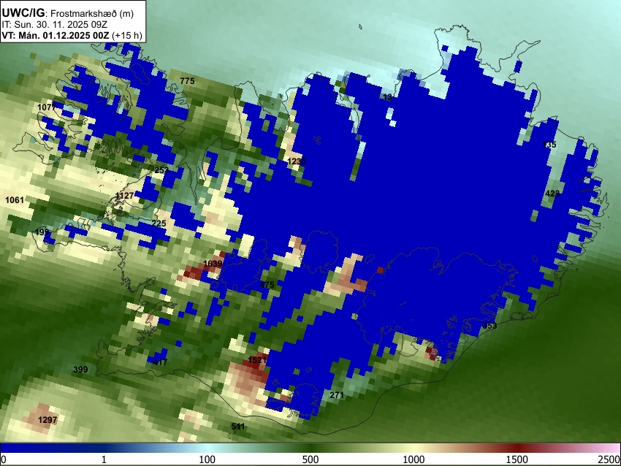The height and width of the screenshot is (466, 621).
Task: Click the map value label 353
Action: (489, 326)
